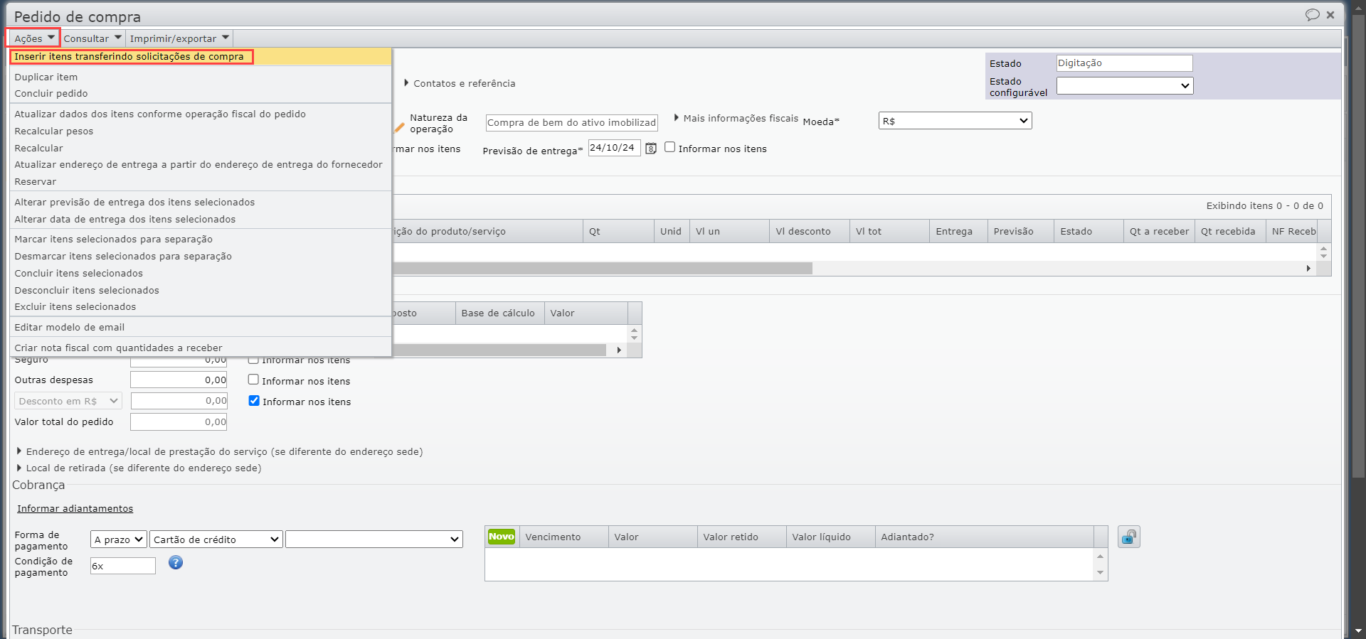Open the Ações menu
Screen dimensions: 1366x639
pos(33,38)
